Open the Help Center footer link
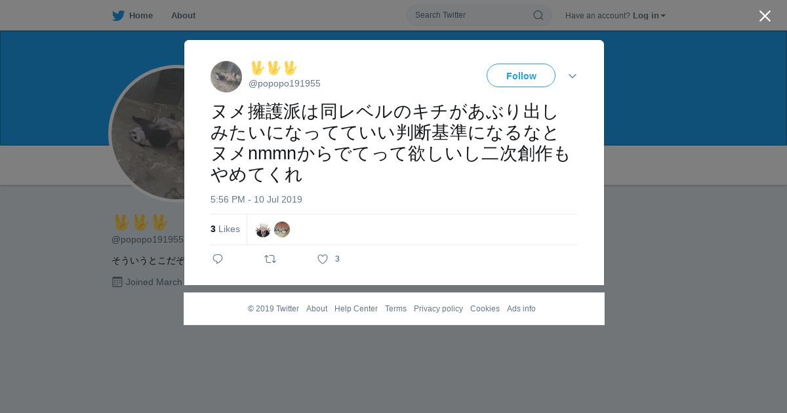This screenshot has height=413, width=787. (x=356, y=309)
